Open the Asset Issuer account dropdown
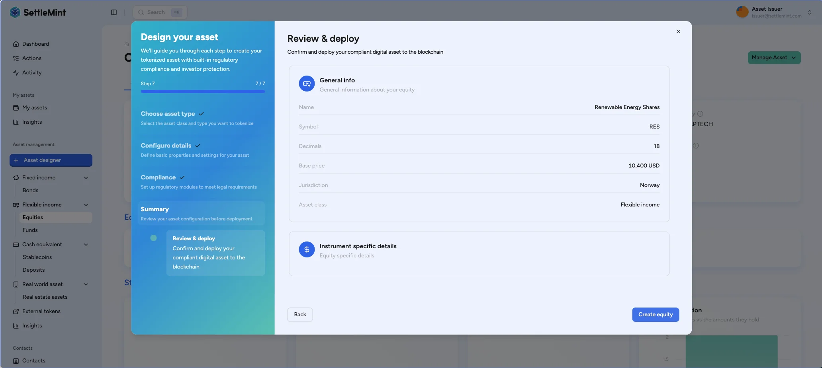The width and height of the screenshot is (822, 368). [x=809, y=12]
